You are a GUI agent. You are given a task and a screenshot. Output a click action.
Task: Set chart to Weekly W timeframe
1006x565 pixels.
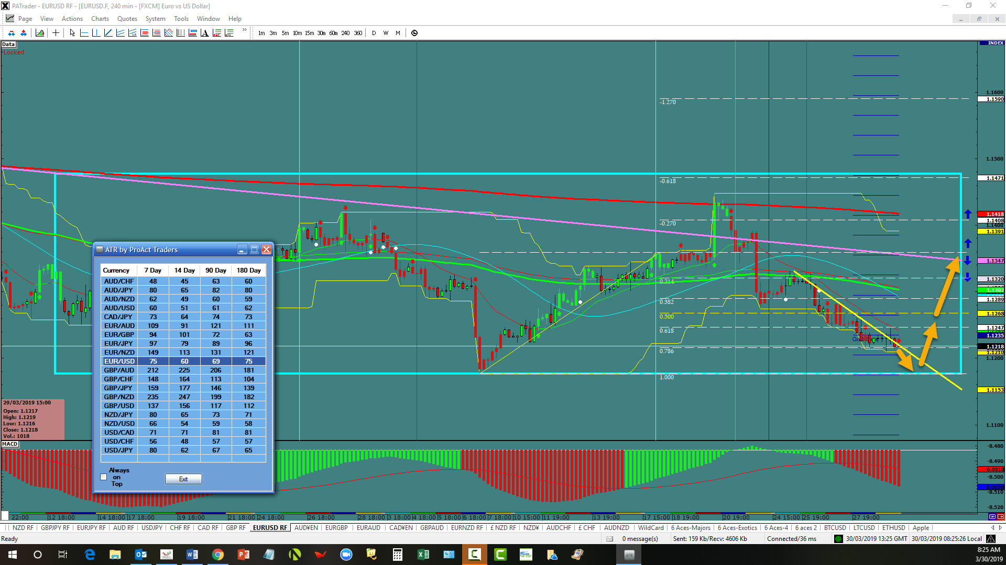(386, 33)
